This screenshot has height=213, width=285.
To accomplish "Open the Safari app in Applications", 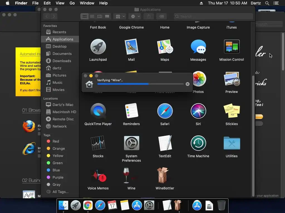I will [x=165, y=111].
